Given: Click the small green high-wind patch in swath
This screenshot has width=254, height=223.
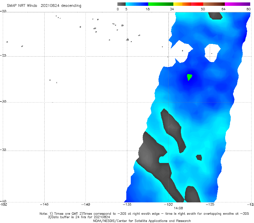Looking at the screenshot, I should 189,77.
